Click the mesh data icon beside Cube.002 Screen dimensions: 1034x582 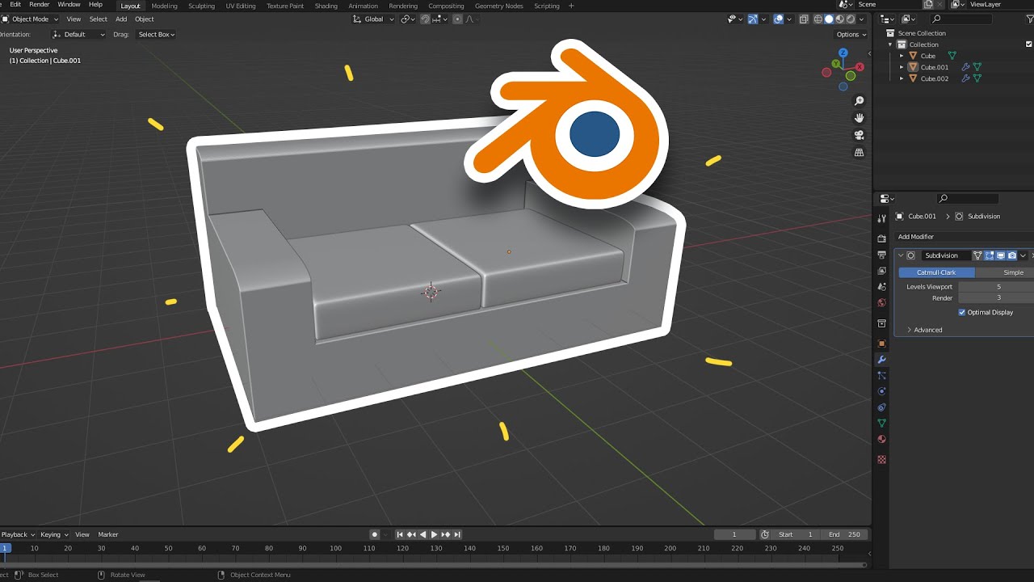pos(977,78)
